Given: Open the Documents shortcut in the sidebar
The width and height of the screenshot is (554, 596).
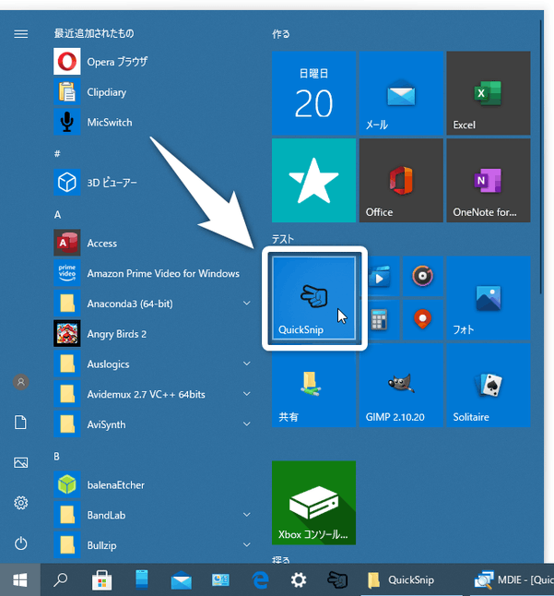Looking at the screenshot, I should pos(21,423).
